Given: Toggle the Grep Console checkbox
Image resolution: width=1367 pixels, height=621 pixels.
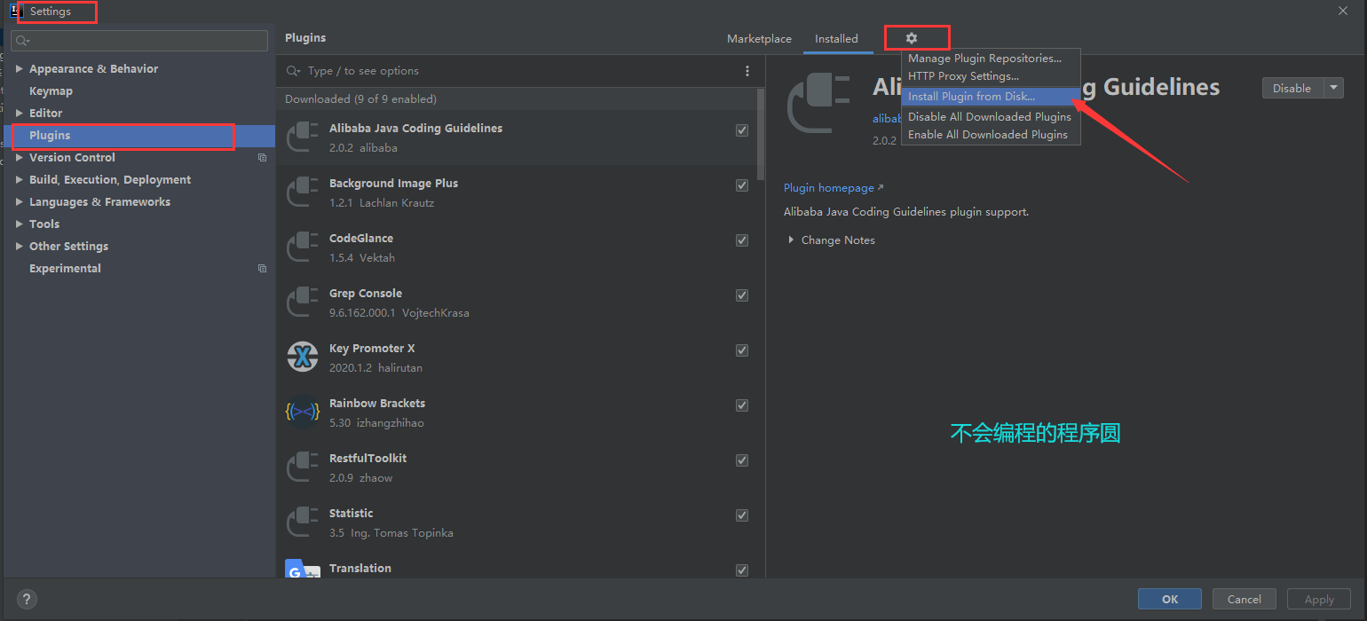Looking at the screenshot, I should (x=742, y=295).
